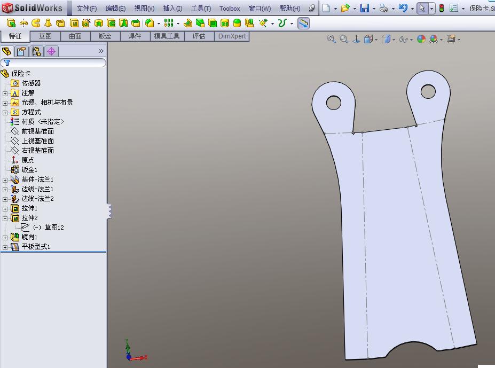Image resolution: width=495 pixels, height=368 pixels.
Task: Expand the 平板型式1 feature node
Action: click(5, 247)
